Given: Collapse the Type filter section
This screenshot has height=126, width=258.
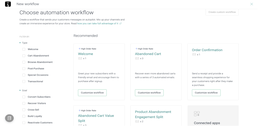Looking at the screenshot, I should click(20, 43).
